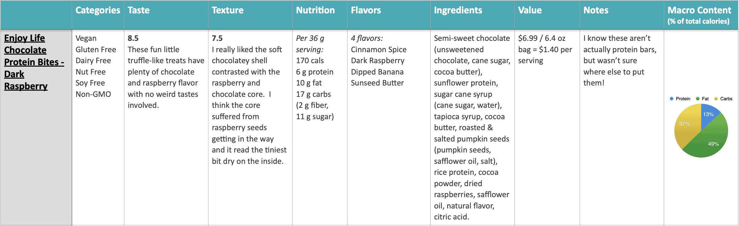The image size is (739, 226).
Task: Click the Macro Content column header
Action: coord(700,15)
